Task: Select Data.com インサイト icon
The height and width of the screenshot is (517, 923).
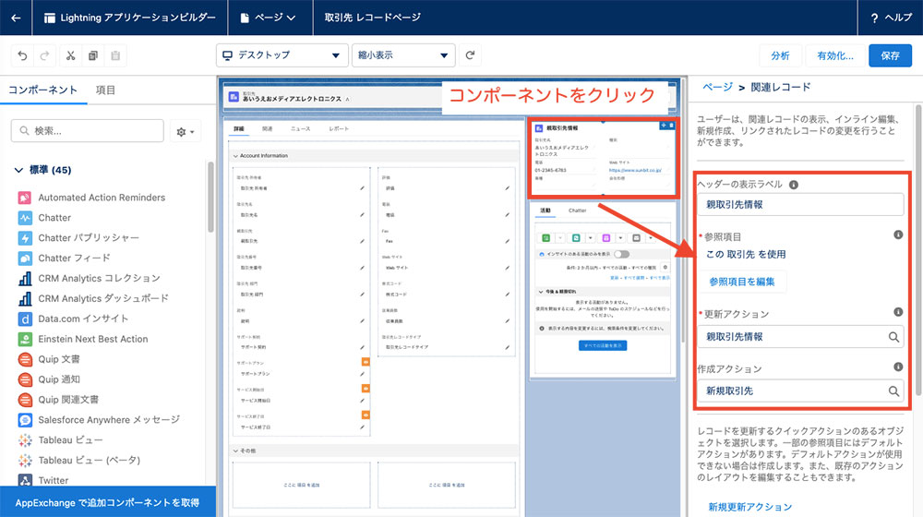Action: point(25,319)
